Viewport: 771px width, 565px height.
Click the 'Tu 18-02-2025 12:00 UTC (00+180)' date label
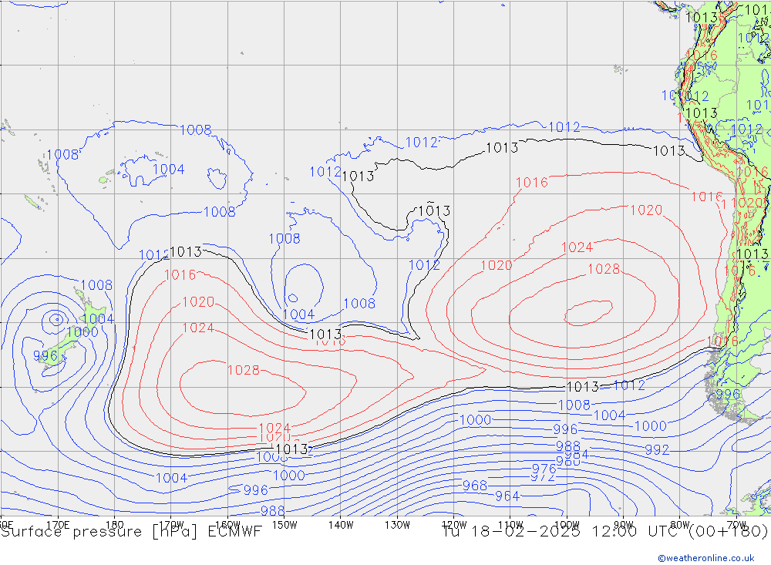604,532
